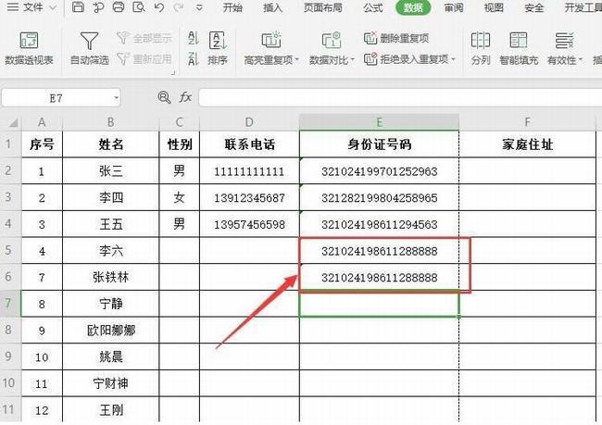Screen dimensions: 602x425
Task: Click the 性别 header cell
Action: click(180, 144)
